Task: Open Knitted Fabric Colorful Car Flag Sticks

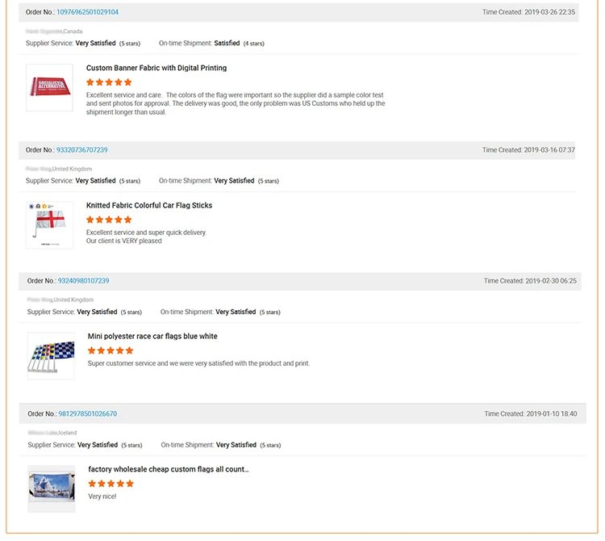Action: tap(149, 206)
